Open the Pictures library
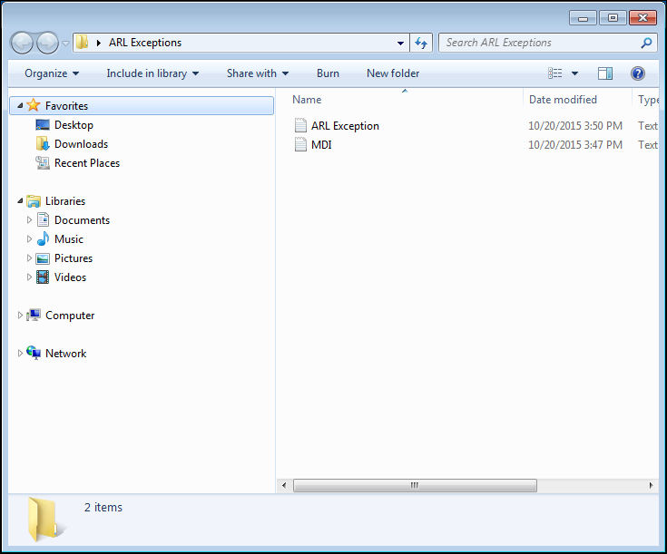Screen dimensions: 667x554 74,258
